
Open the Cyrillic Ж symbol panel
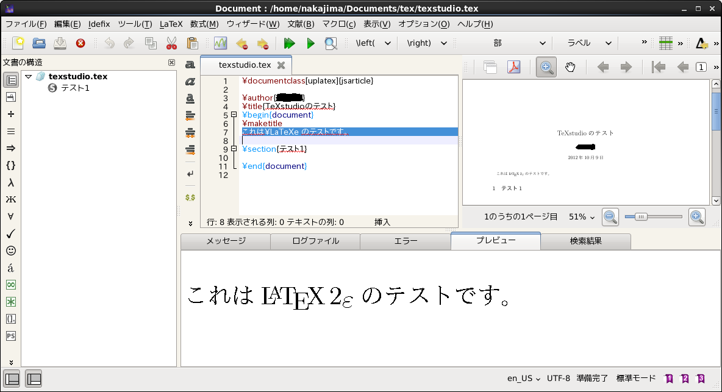pos(10,199)
